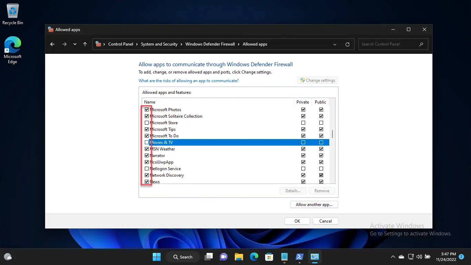The width and height of the screenshot is (471, 265).
Task: Click the volume speaker tray icon
Action: pos(419,257)
